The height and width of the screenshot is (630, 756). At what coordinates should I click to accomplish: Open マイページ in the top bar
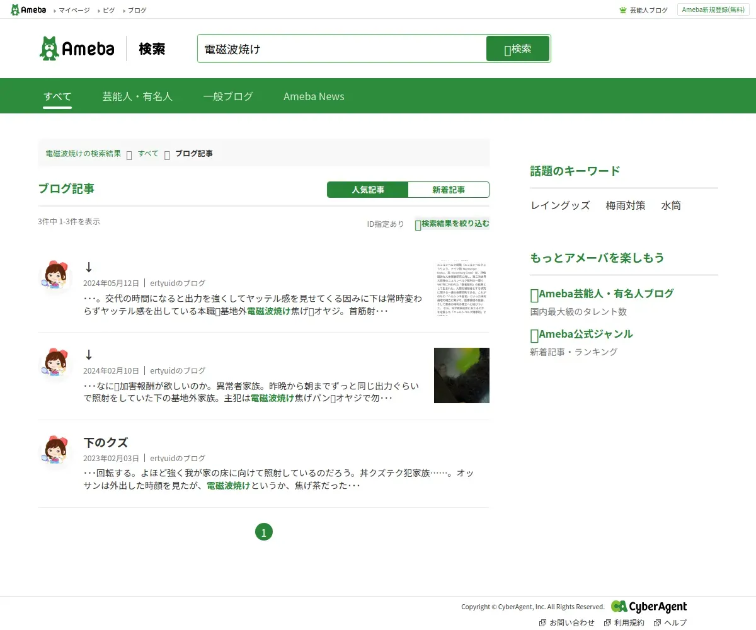[x=74, y=10]
